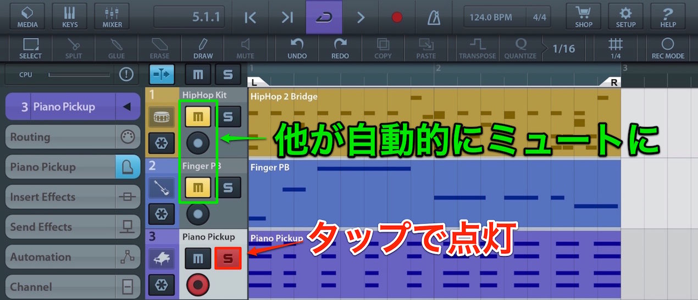Click the Piano Pickup grand piano icon
Image resolution: width=698 pixels, height=300 pixels.
(162, 258)
